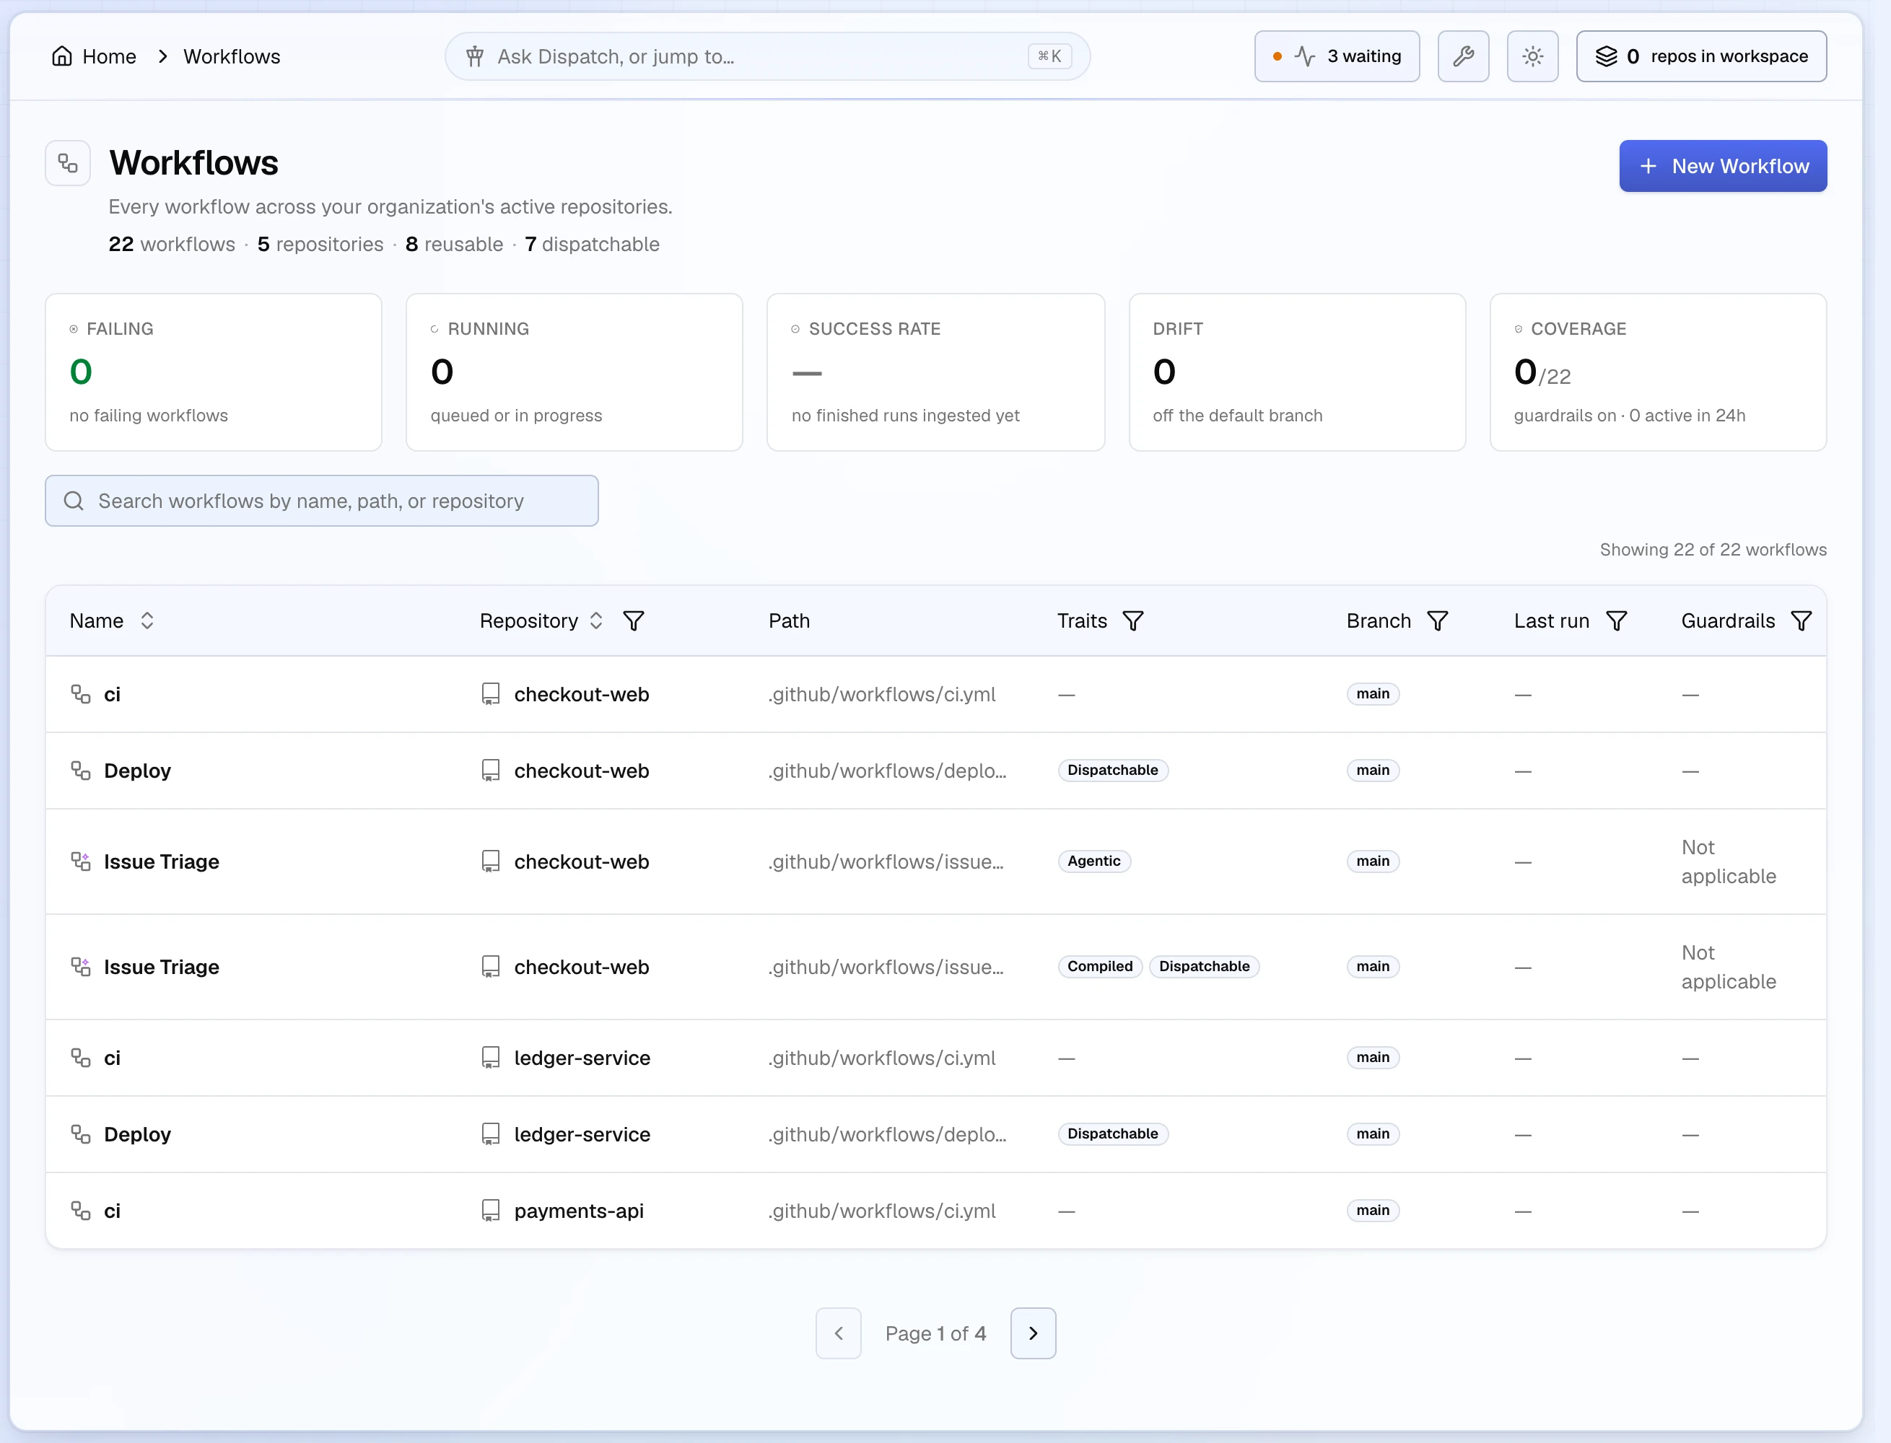Go to the next page arrow
The width and height of the screenshot is (1891, 1443).
coord(1033,1333)
